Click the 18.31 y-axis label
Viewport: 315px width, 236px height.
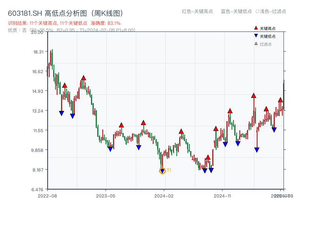tap(38, 52)
